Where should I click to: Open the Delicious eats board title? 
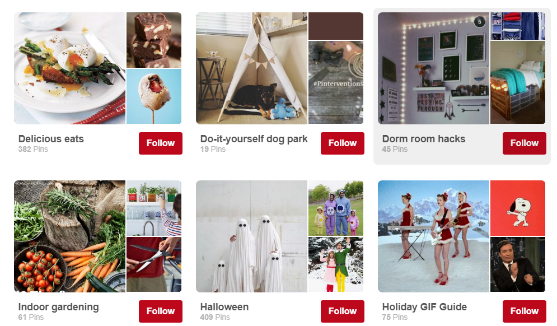51,139
